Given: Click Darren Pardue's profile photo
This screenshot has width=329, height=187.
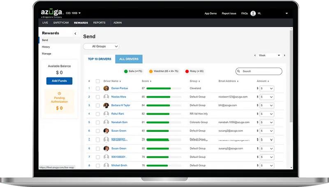Looking at the screenshot, I should click(106, 88).
